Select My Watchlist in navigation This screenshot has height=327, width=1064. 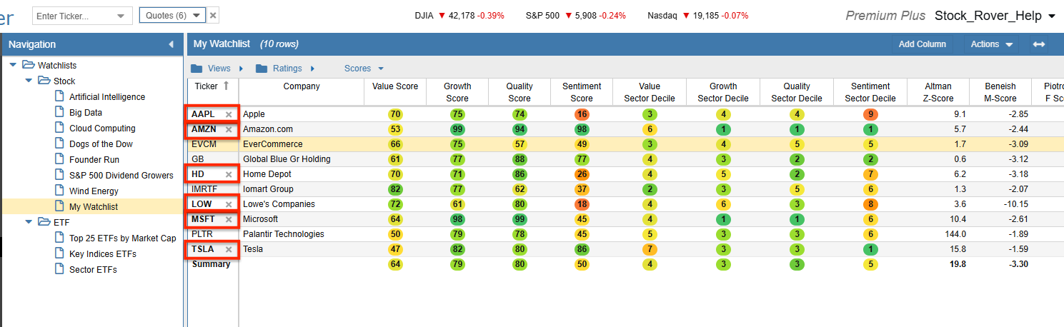(94, 206)
